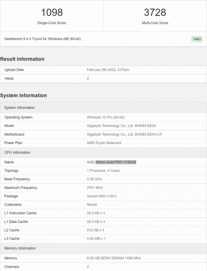207x271 pixels.
Task: Click the upload date February 9th 2022 value
Action: (x=108, y=70)
